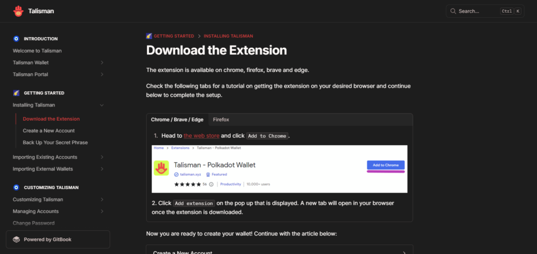
Task: Click the Getting Started section icon in sidebar
Action: coord(16,93)
